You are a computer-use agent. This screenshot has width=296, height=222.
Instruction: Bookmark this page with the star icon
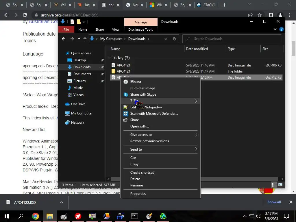point(260,15)
